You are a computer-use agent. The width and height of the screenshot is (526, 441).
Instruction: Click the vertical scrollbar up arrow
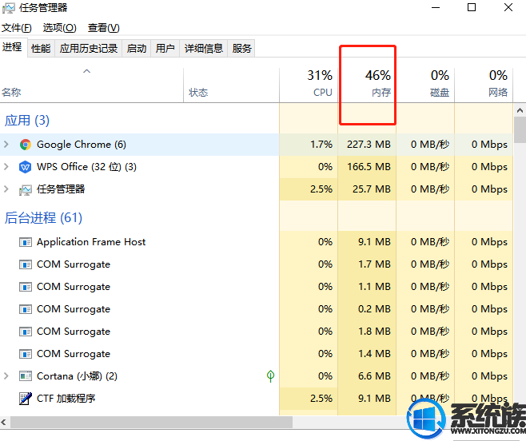point(520,110)
